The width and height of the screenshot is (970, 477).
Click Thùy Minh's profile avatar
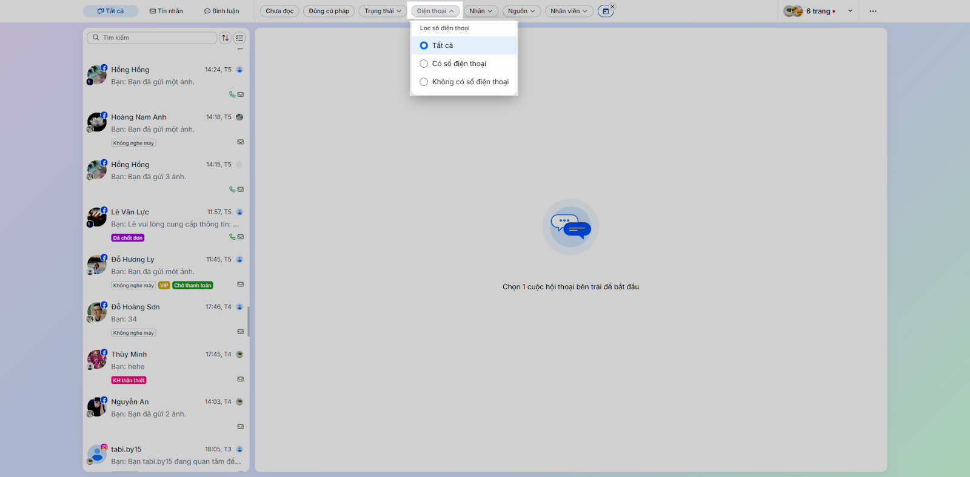pos(97,359)
